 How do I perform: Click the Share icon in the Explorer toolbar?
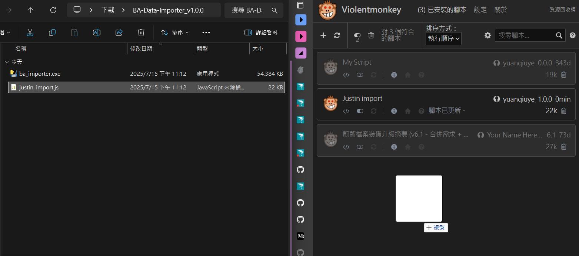119,33
